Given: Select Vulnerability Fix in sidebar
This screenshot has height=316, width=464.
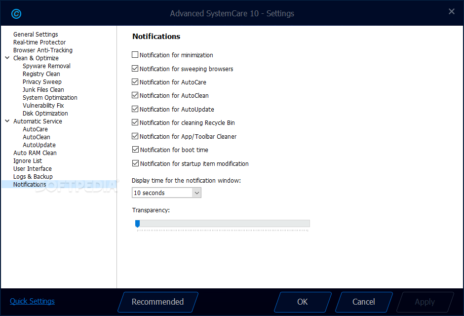Looking at the screenshot, I should pyautogui.click(x=43, y=106).
